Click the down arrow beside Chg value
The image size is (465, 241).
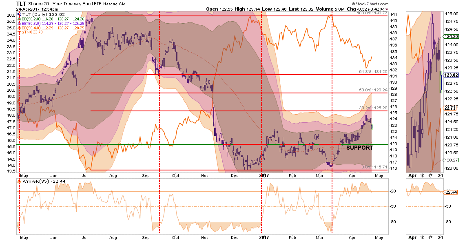click(386, 8)
